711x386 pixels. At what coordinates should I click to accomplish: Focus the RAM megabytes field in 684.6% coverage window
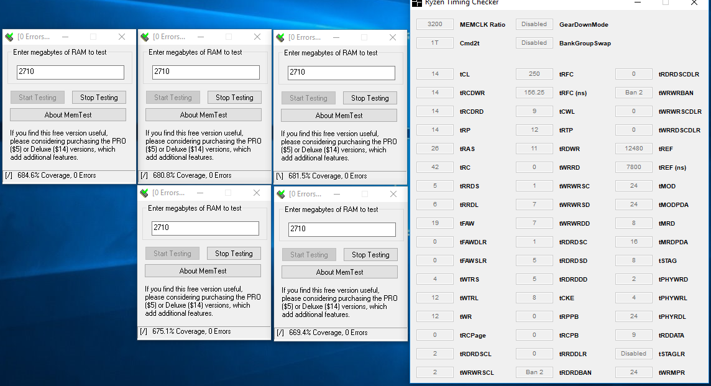click(70, 72)
